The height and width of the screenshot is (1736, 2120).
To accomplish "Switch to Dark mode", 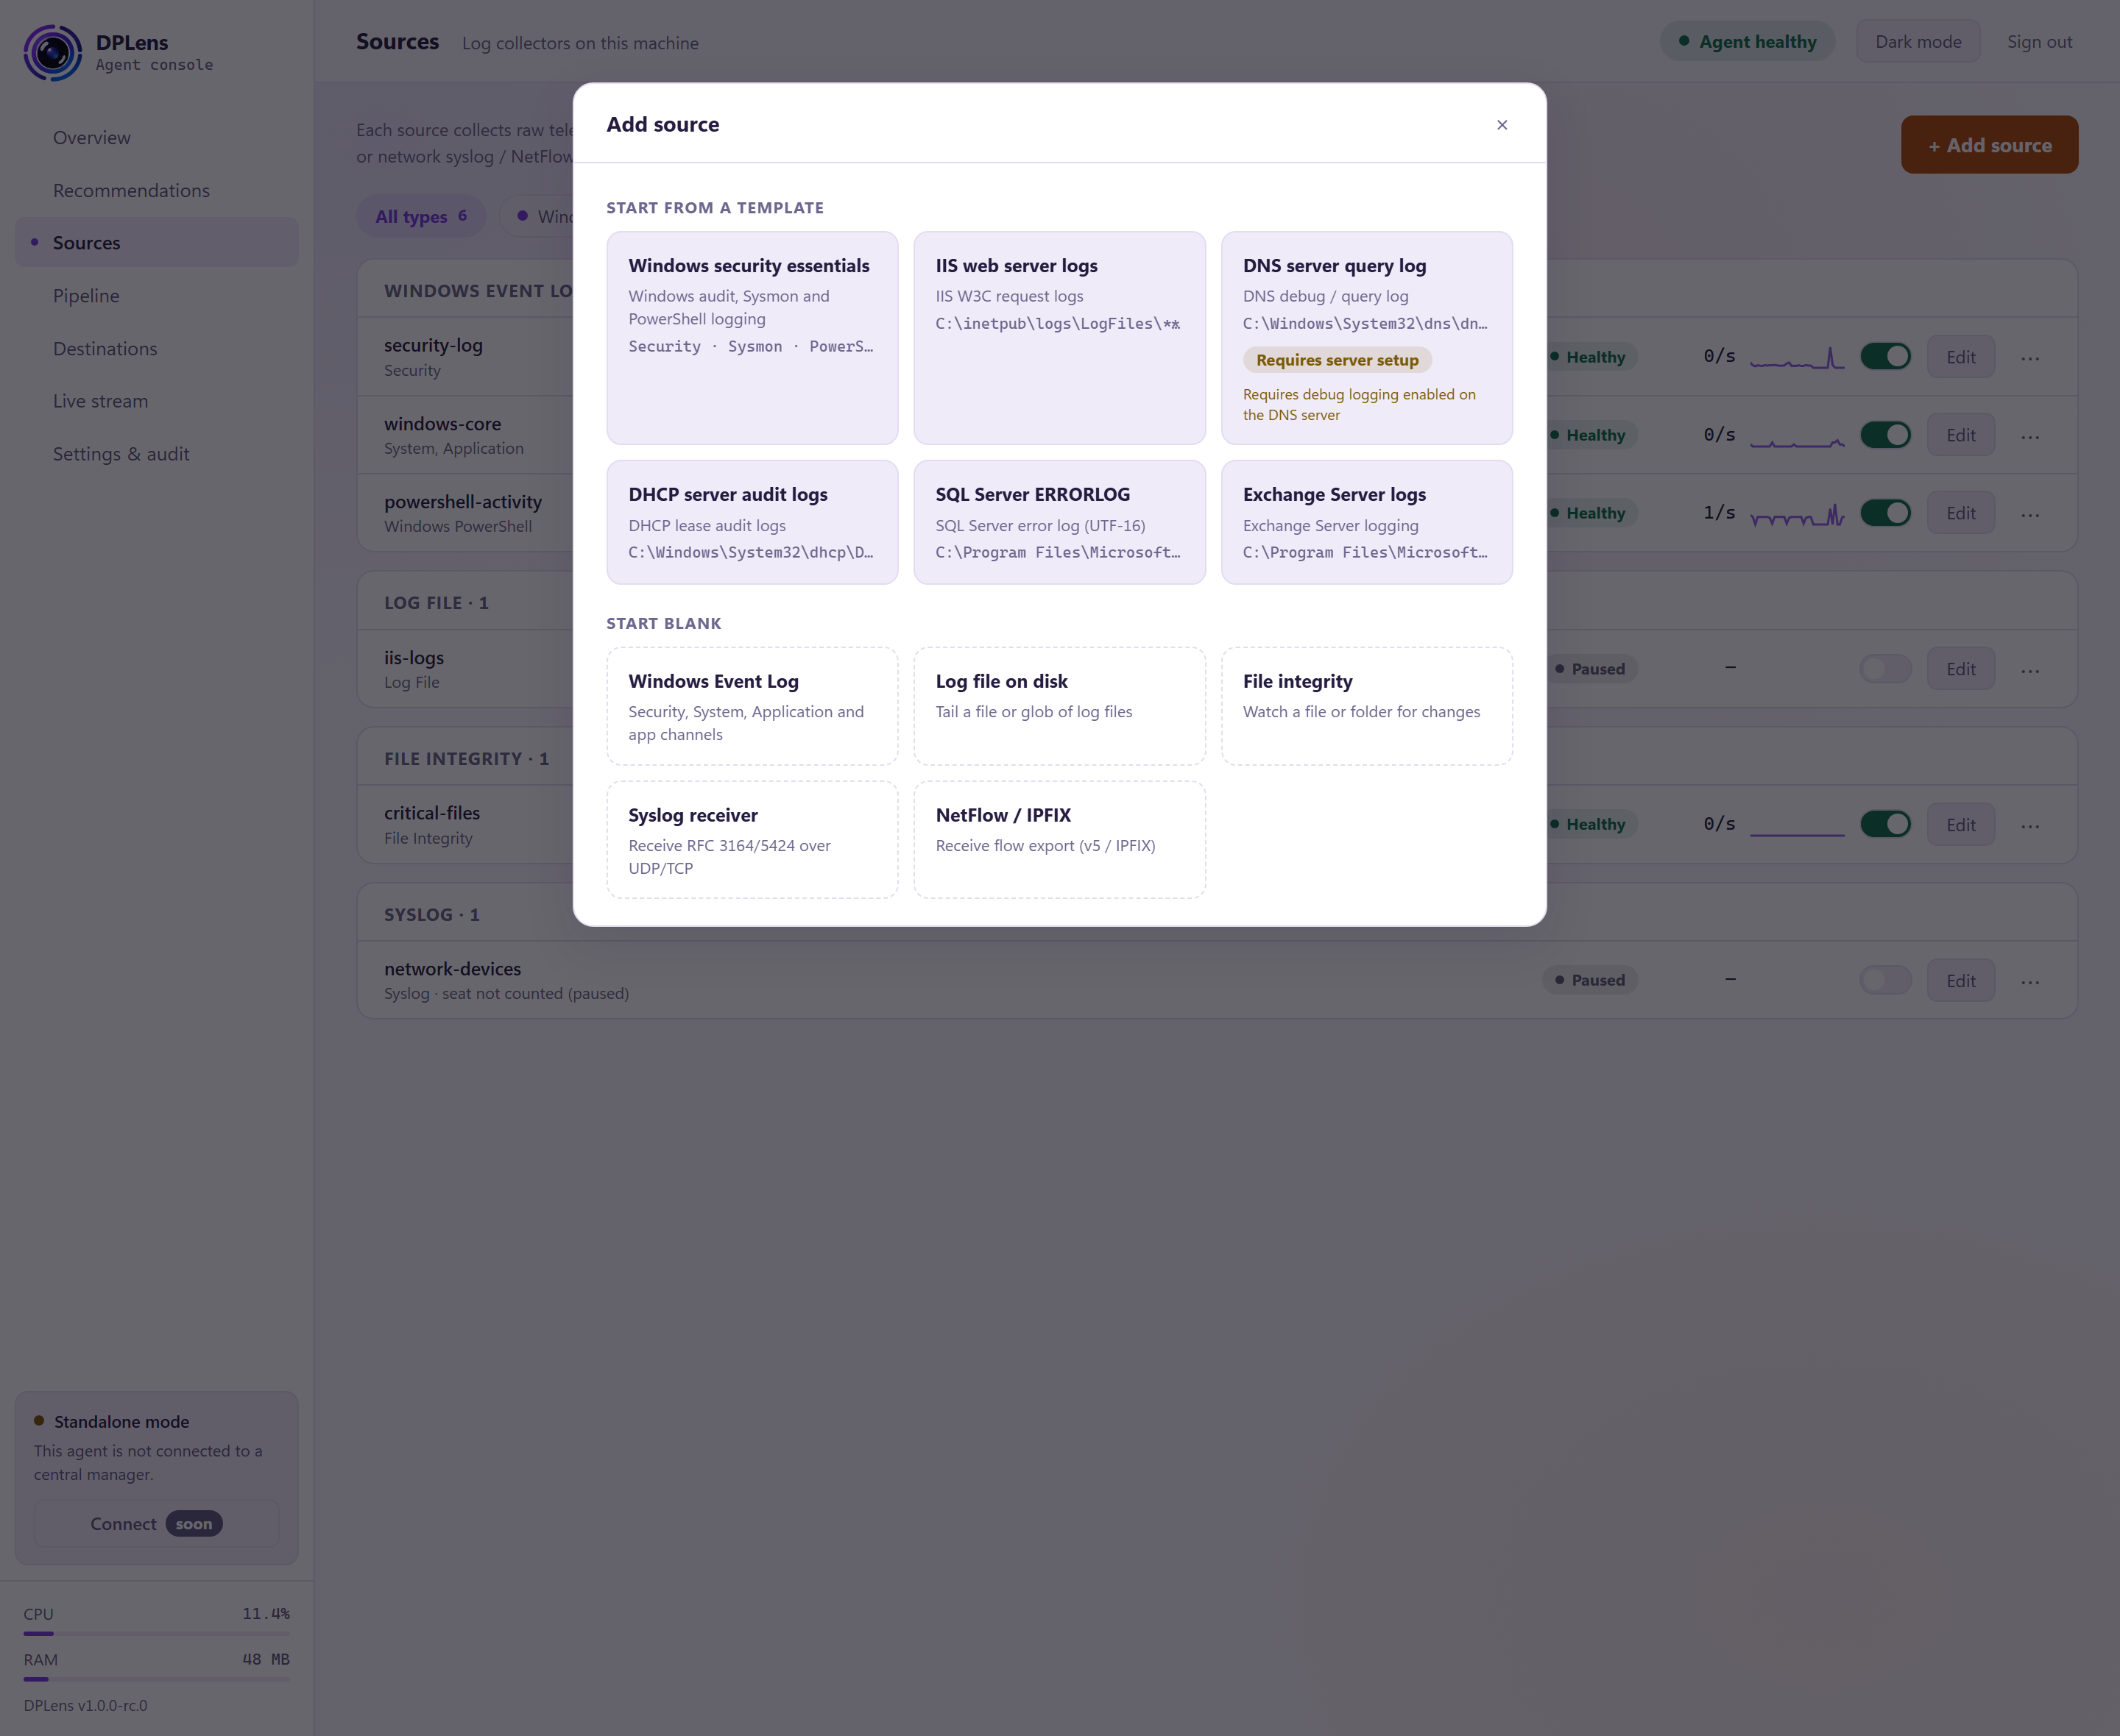I will point(1918,41).
